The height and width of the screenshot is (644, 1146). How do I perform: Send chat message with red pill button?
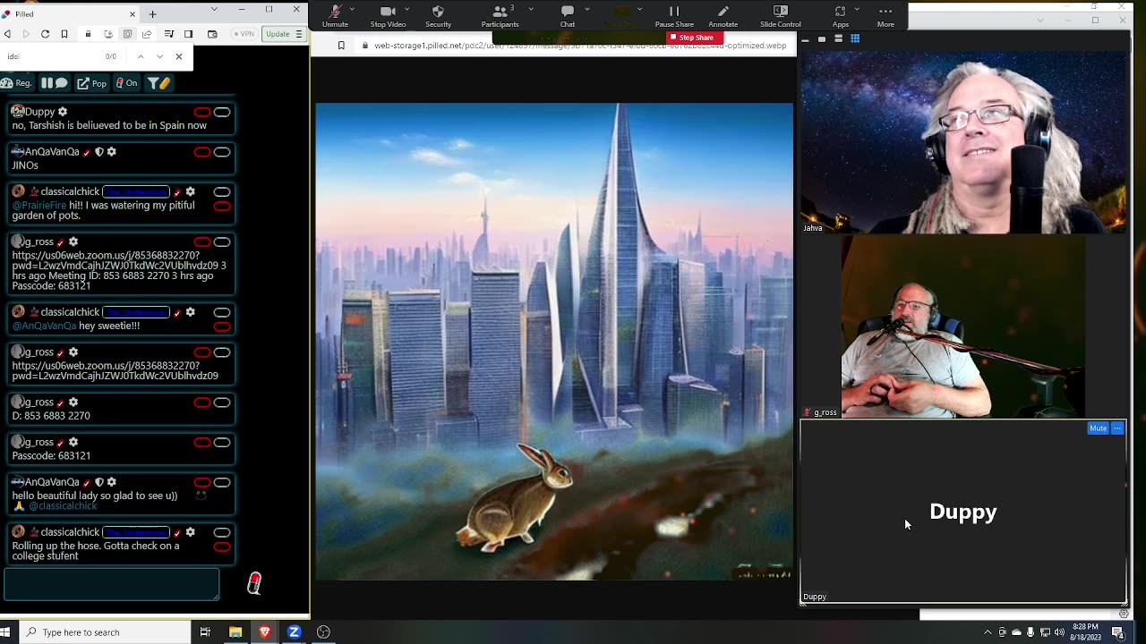(254, 584)
